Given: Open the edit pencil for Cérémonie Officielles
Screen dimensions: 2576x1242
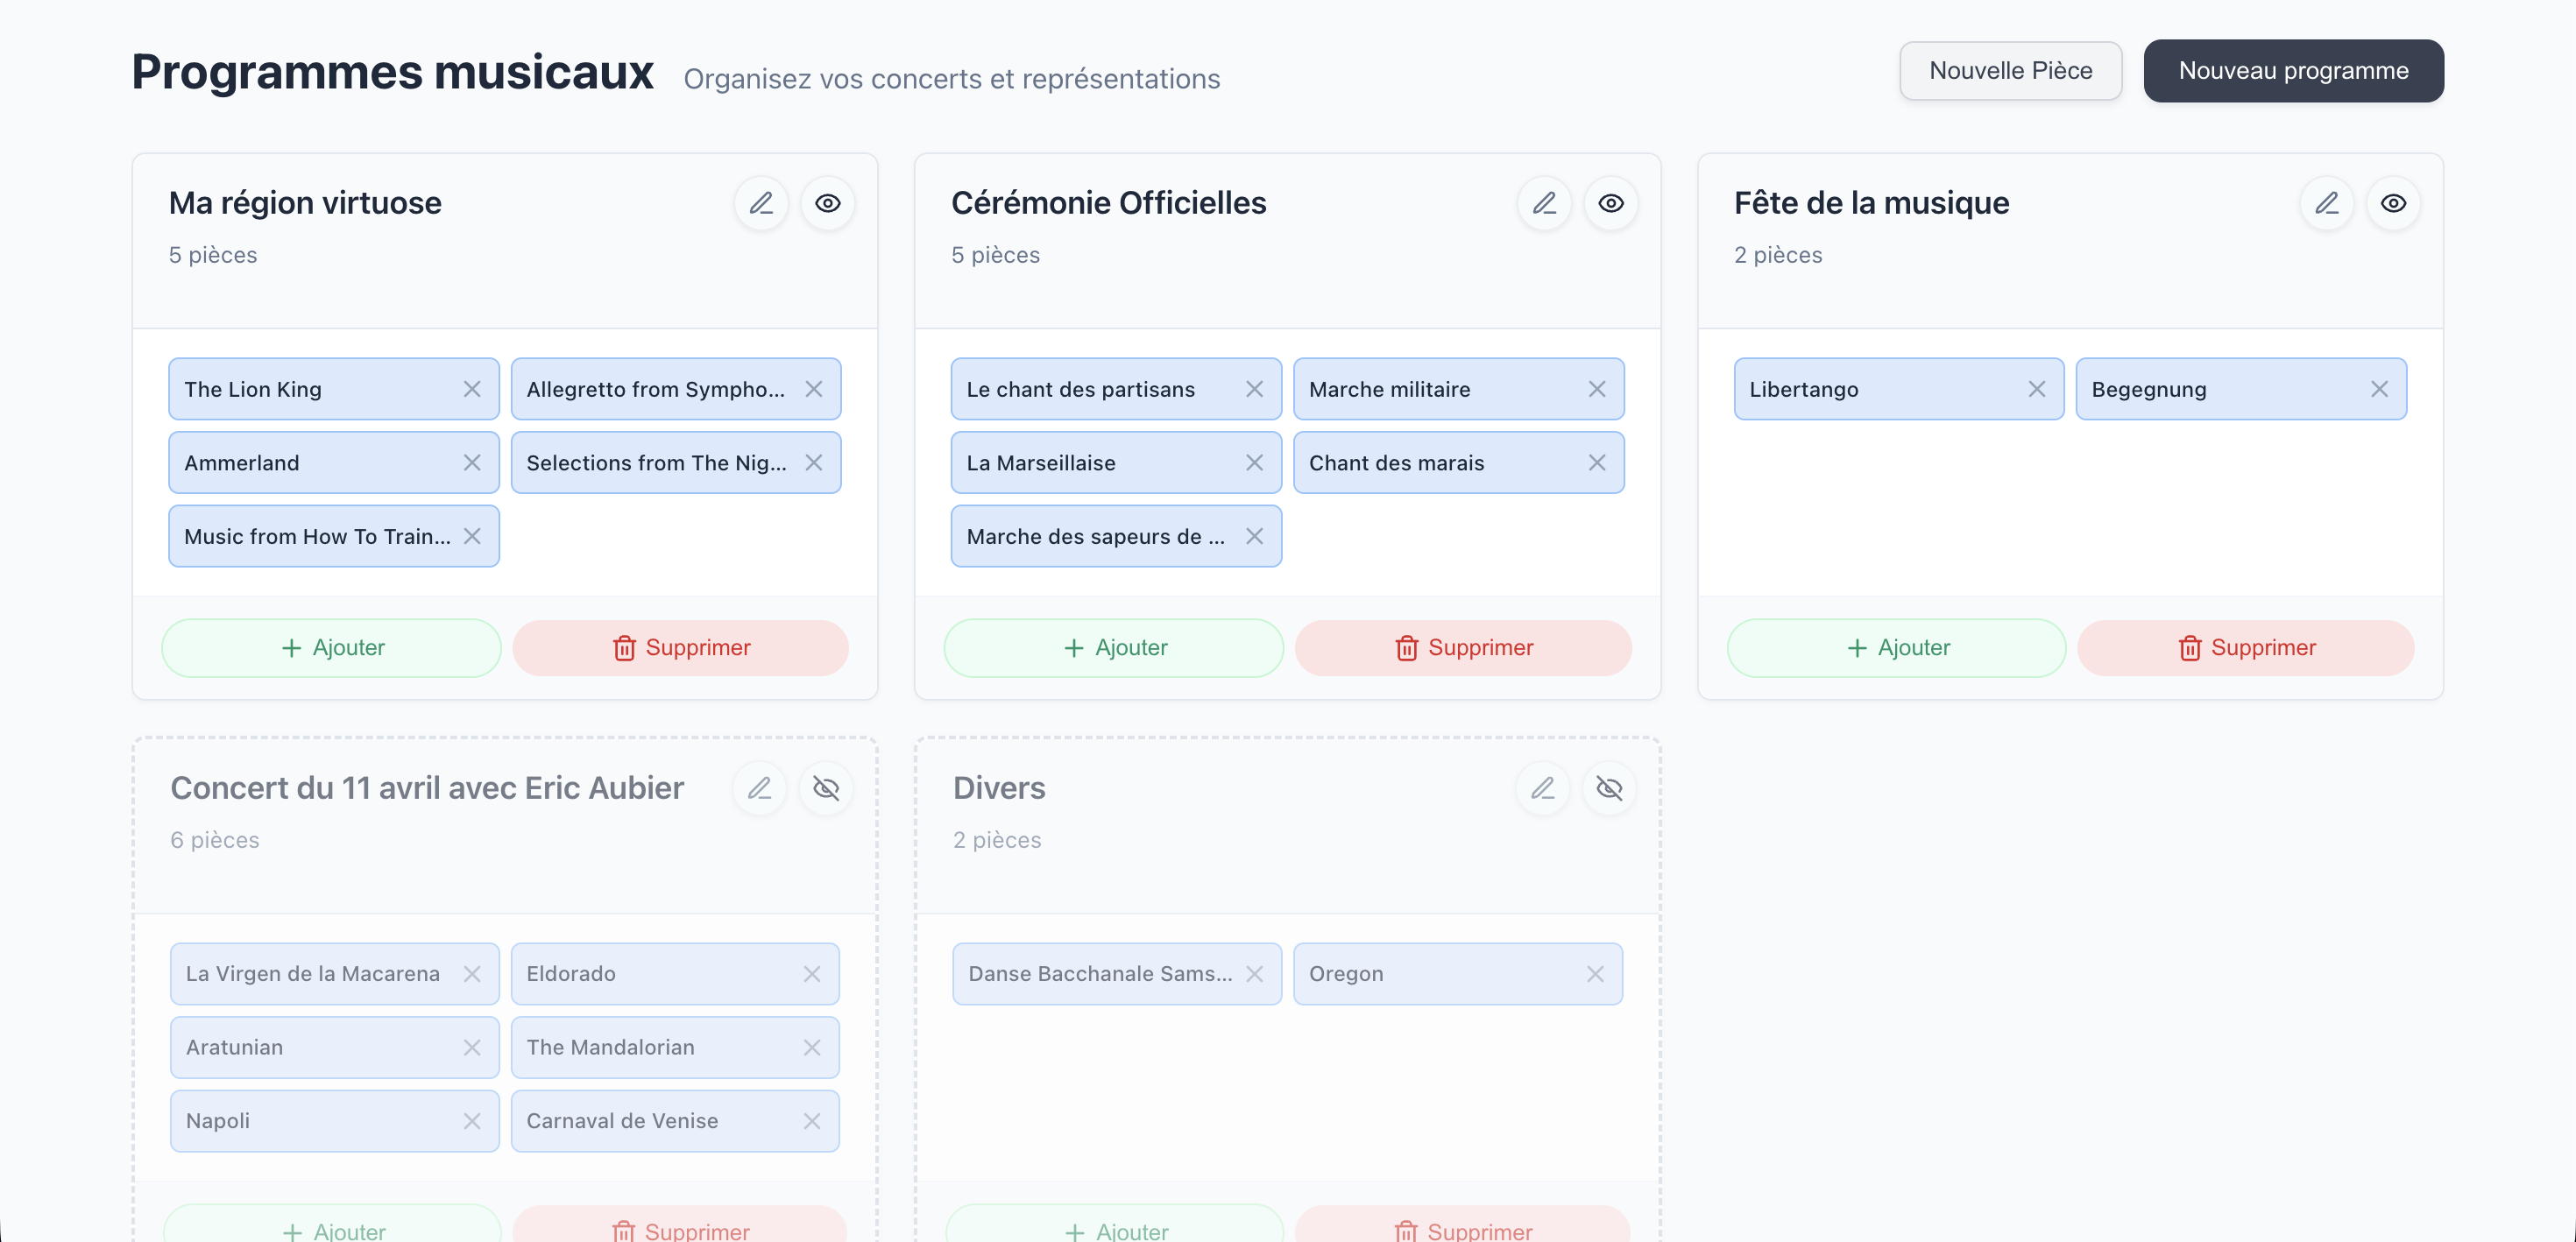Looking at the screenshot, I should [x=1544, y=203].
